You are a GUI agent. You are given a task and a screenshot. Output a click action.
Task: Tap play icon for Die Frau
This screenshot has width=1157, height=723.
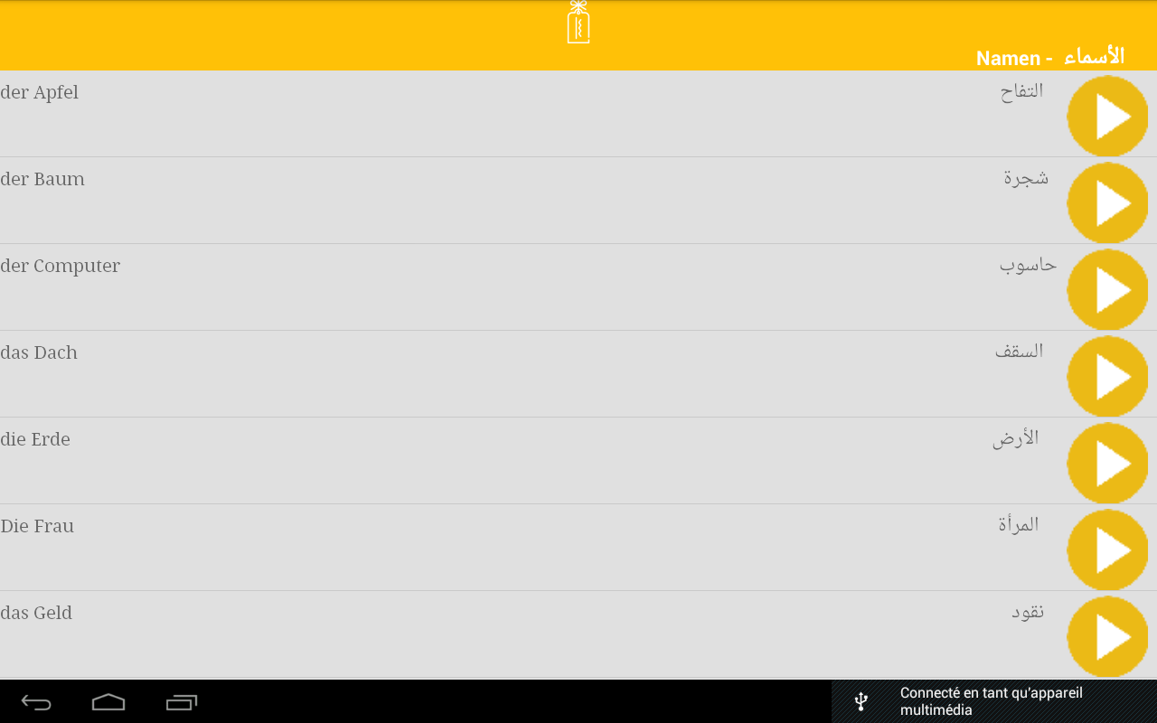click(1107, 550)
